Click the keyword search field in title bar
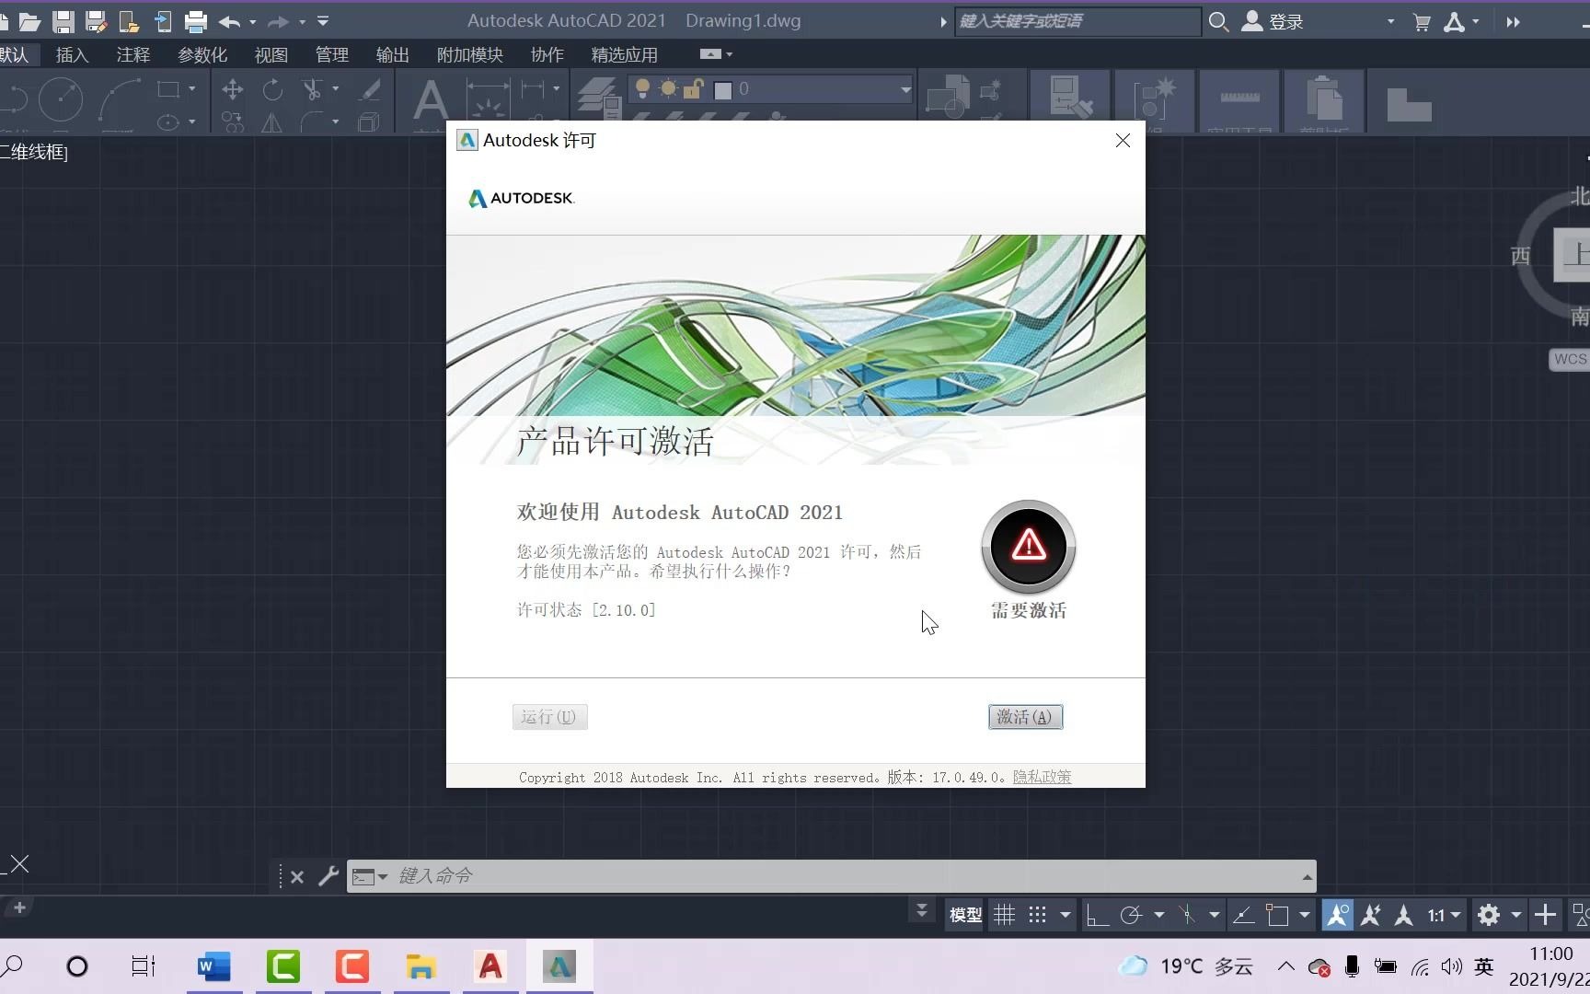The width and height of the screenshot is (1590, 994). [x=1077, y=21]
